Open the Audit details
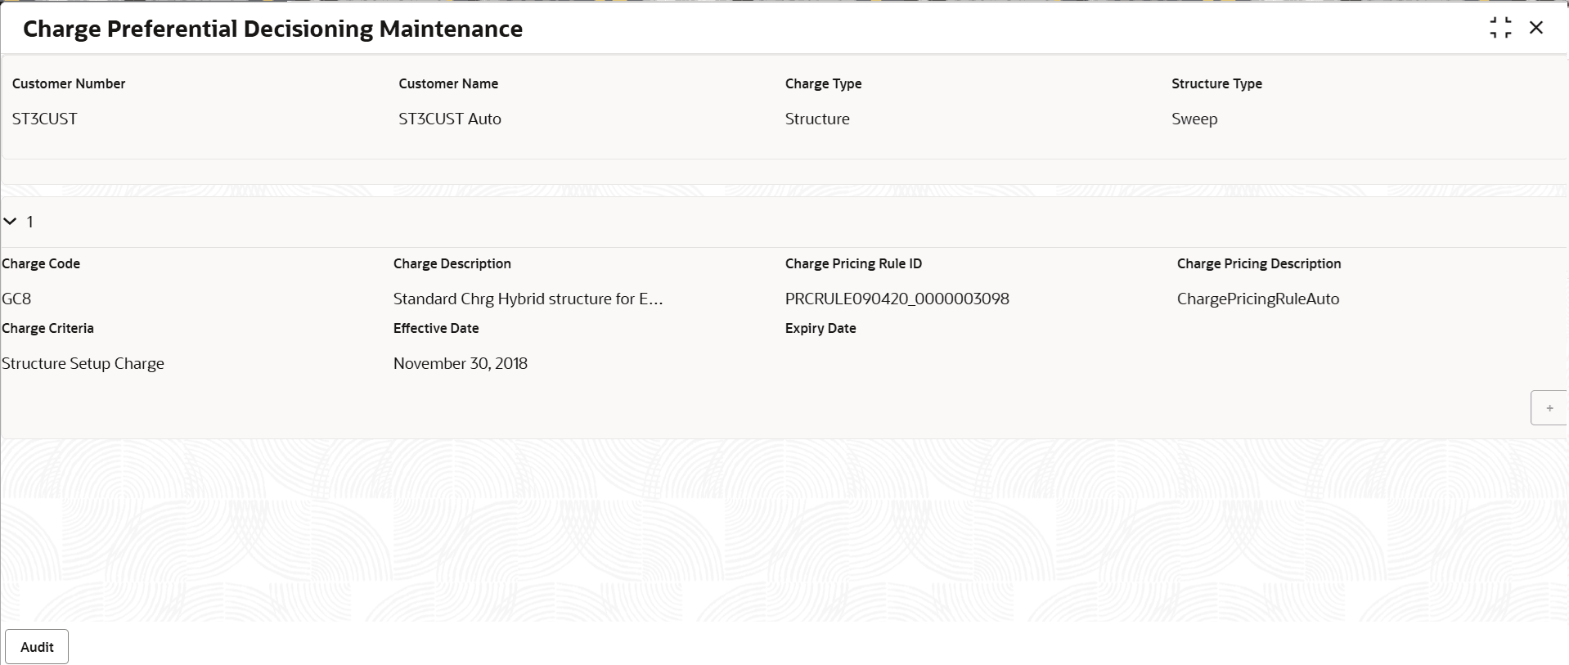 (37, 647)
